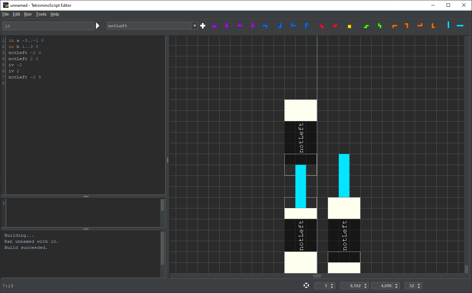Click the TetrominoScript app icon in title bar

tap(6, 5)
